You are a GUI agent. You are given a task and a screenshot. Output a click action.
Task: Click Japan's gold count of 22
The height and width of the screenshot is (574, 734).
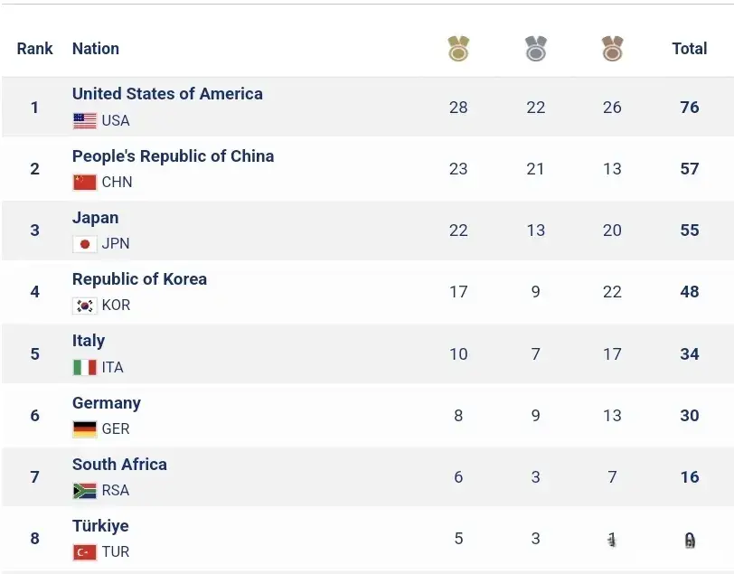[458, 231]
